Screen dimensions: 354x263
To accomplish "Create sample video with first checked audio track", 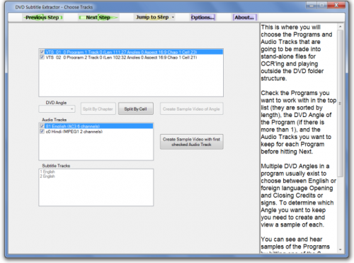I will 191,142.
